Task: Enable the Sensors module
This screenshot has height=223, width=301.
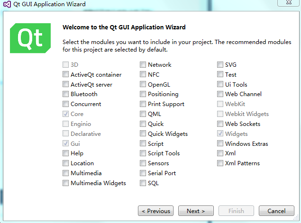Action: pos(143,163)
